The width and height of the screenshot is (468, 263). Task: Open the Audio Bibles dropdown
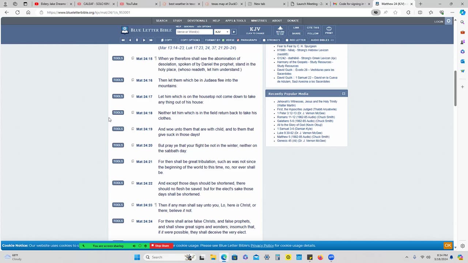322,40
